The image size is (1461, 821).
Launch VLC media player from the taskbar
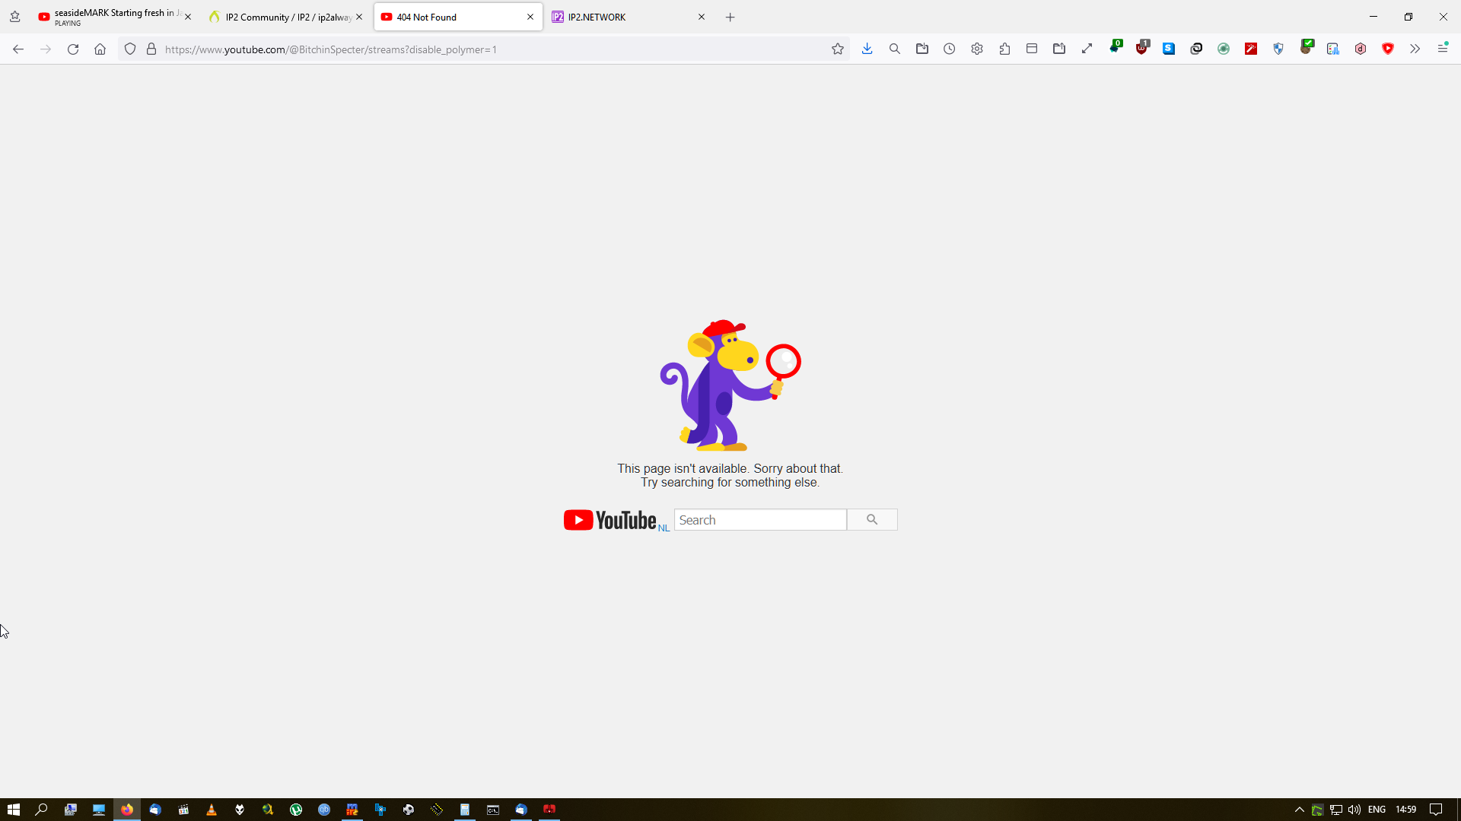tap(212, 810)
